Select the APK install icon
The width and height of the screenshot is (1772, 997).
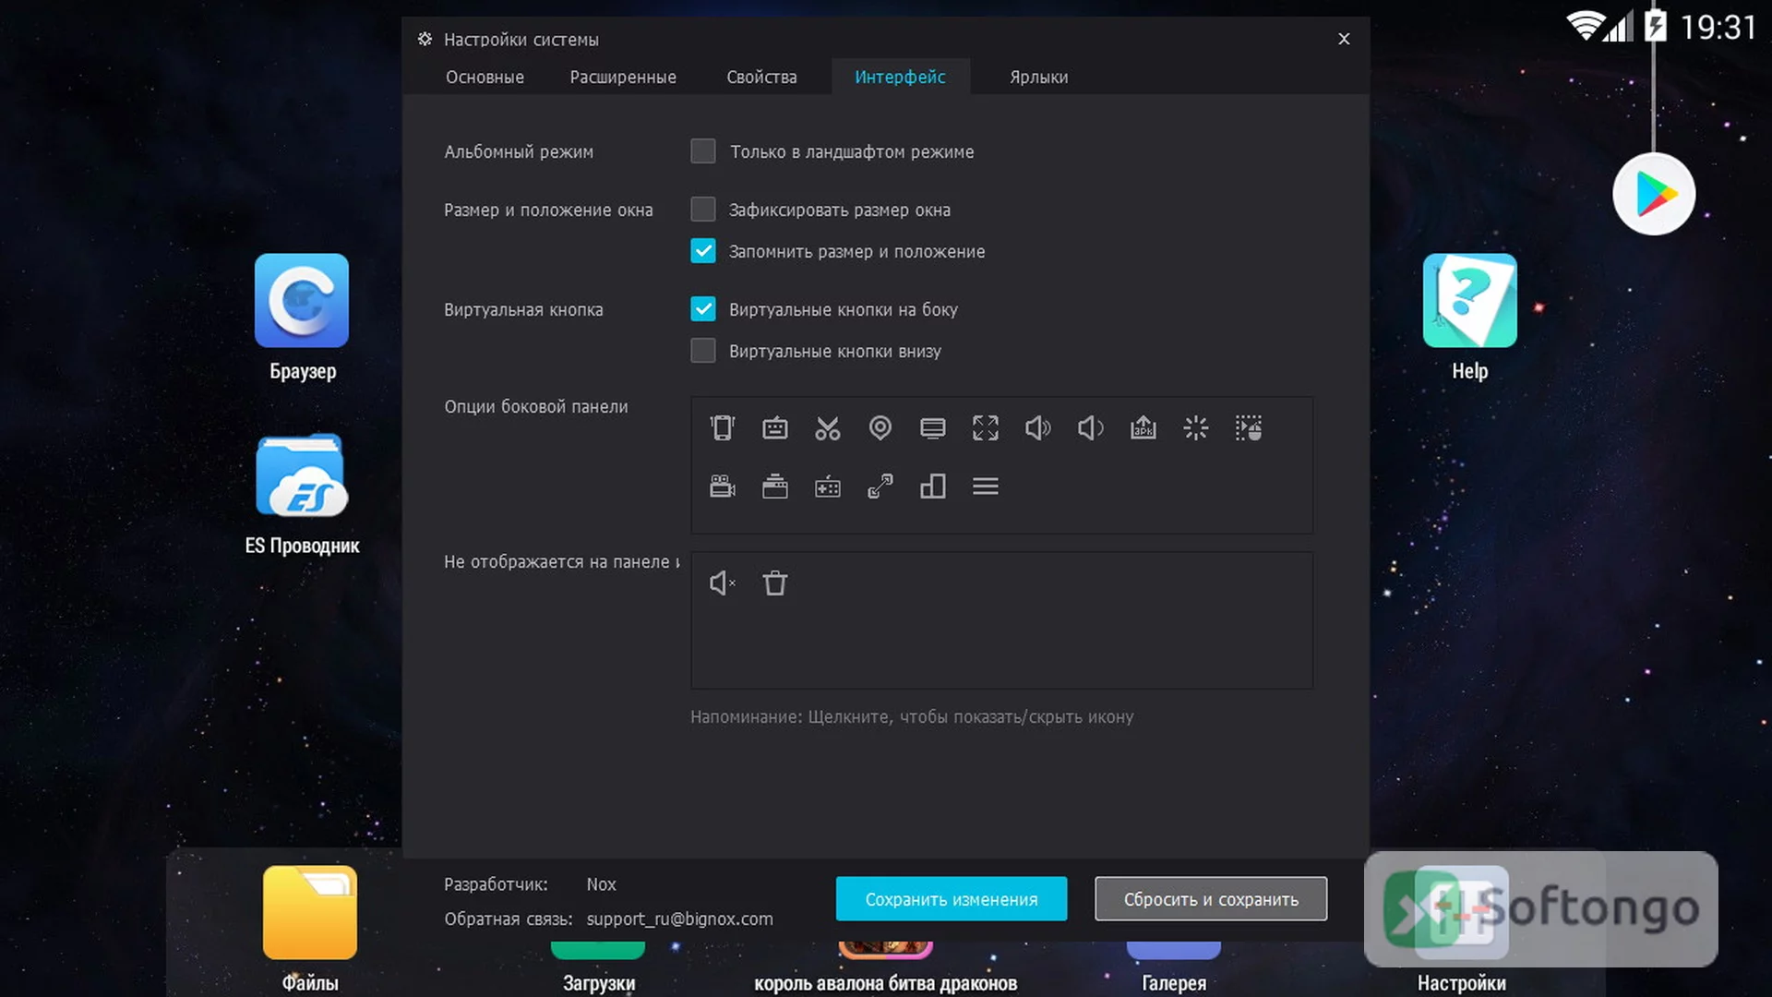point(1143,428)
